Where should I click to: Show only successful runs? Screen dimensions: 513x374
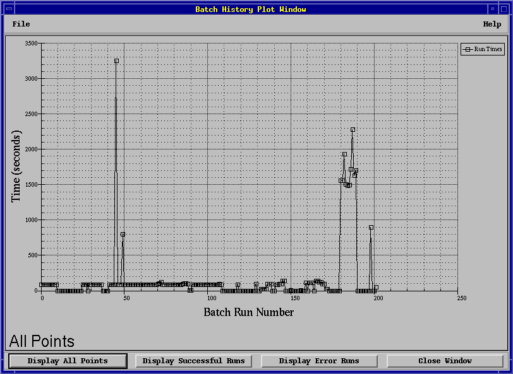[193, 361]
